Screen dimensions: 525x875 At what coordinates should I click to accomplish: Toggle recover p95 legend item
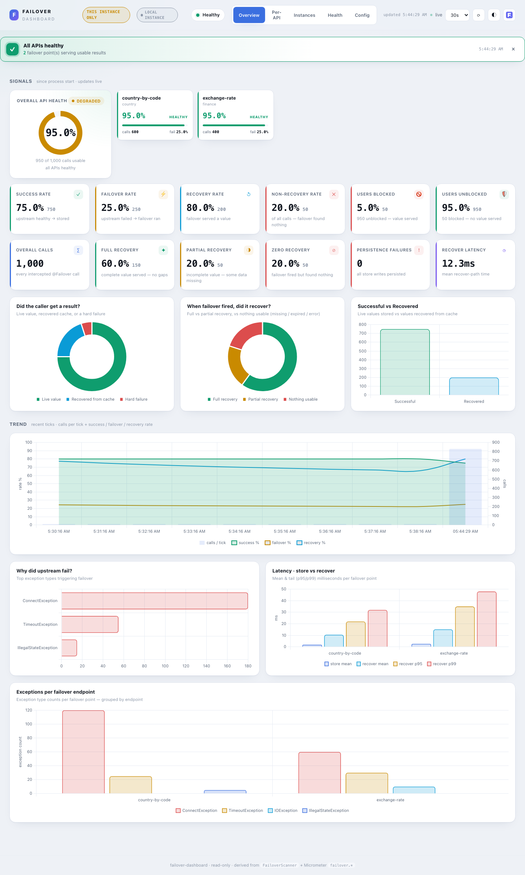click(x=408, y=664)
